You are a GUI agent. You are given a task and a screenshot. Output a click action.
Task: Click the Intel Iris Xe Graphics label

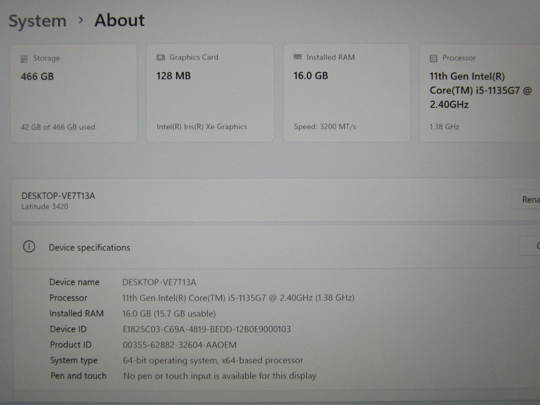click(202, 127)
